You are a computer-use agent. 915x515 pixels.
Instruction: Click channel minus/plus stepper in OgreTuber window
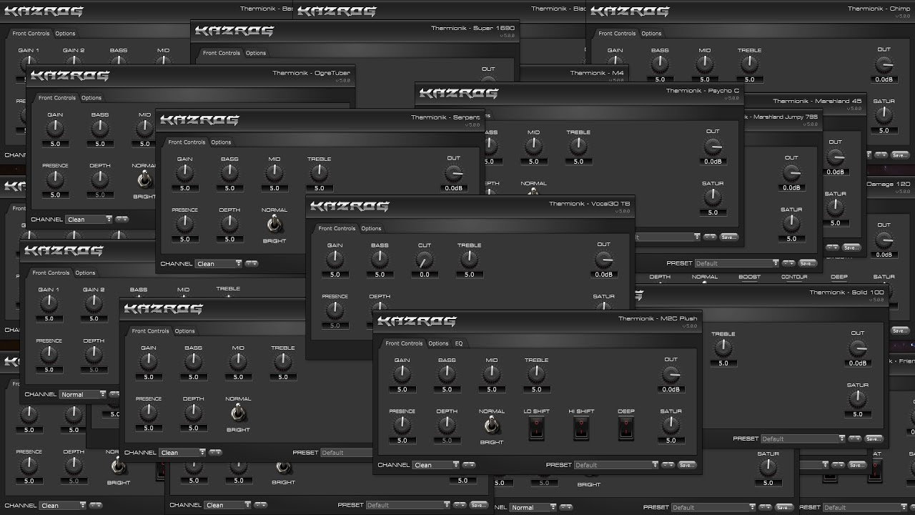pos(122,219)
